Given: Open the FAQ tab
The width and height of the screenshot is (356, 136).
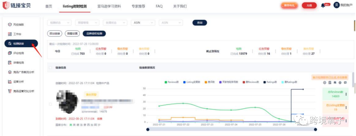Looking at the screenshot, I should pos(159,6).
